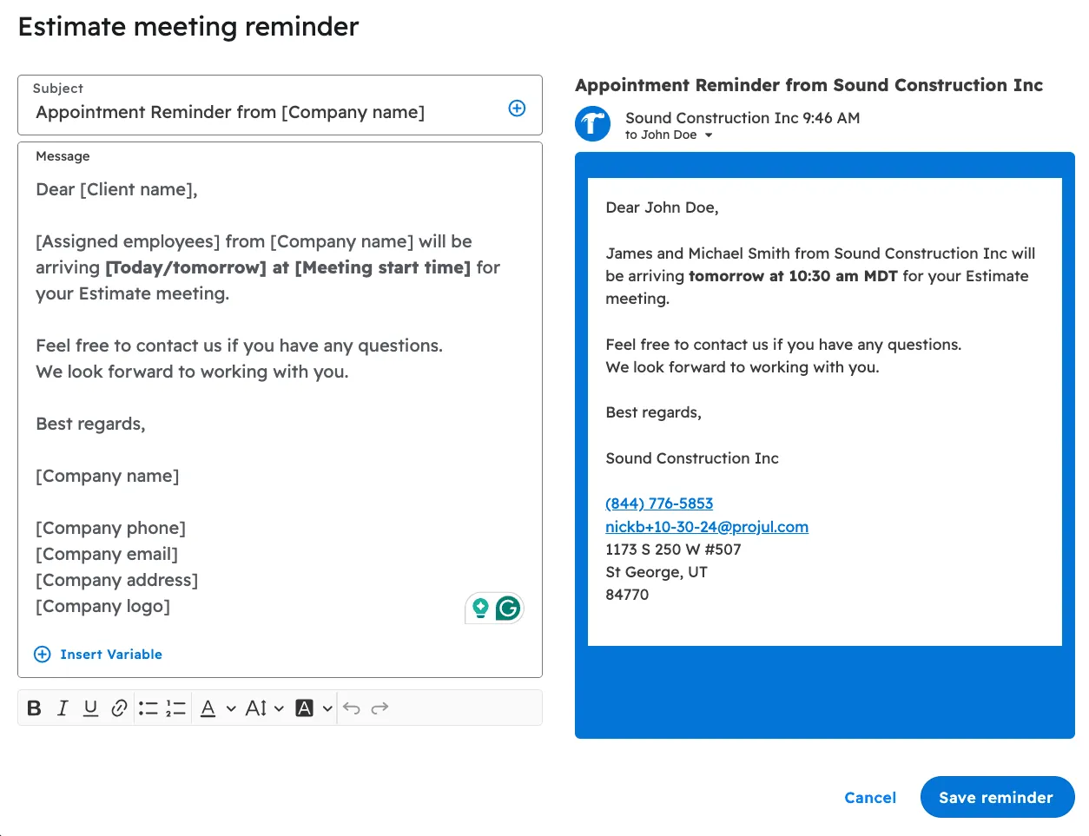Create a bulleted list
Image resolution: width=1089 pixels, height=836 pixels.
tap(148, 708)
